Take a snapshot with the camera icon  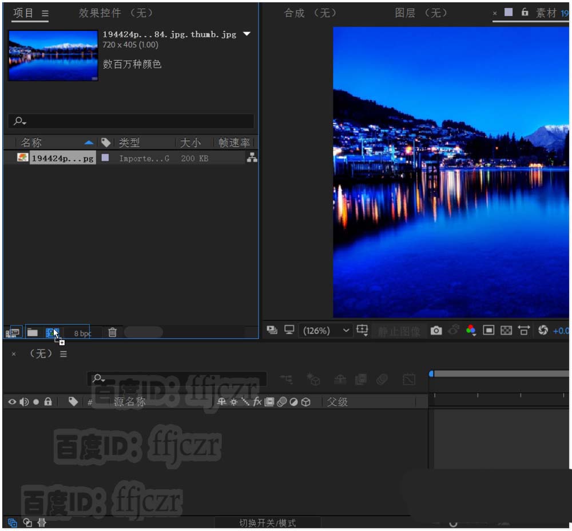point(436,331)
